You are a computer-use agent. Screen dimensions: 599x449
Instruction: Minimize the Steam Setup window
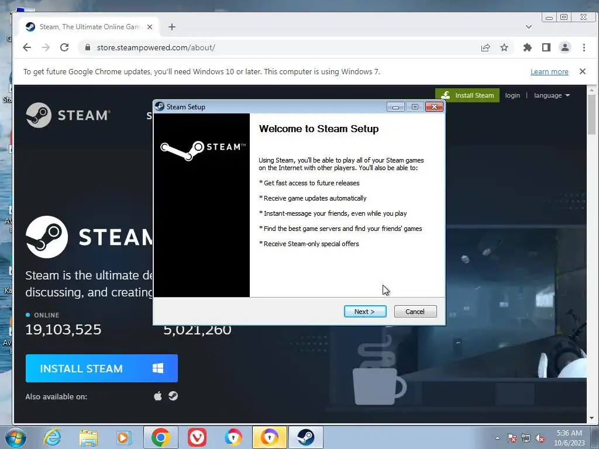click(395, 106)
